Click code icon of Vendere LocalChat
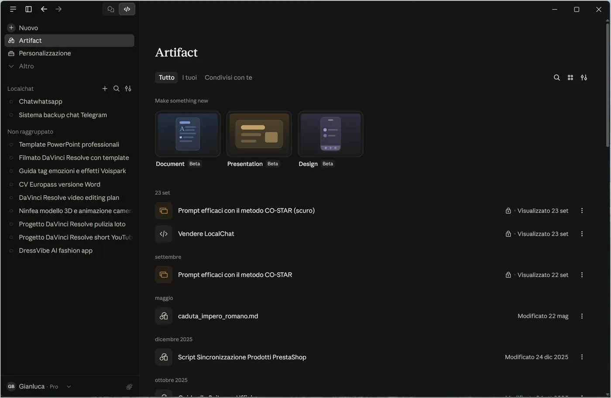Viewport: 611px width, 398px height. (x=164, y=234)
